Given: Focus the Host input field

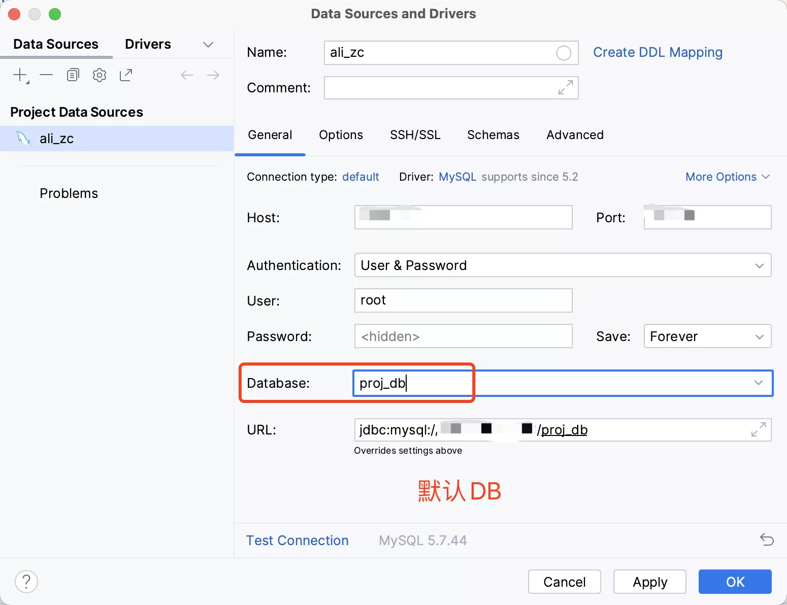Looking at the screenshot, I should coord(464,217).
